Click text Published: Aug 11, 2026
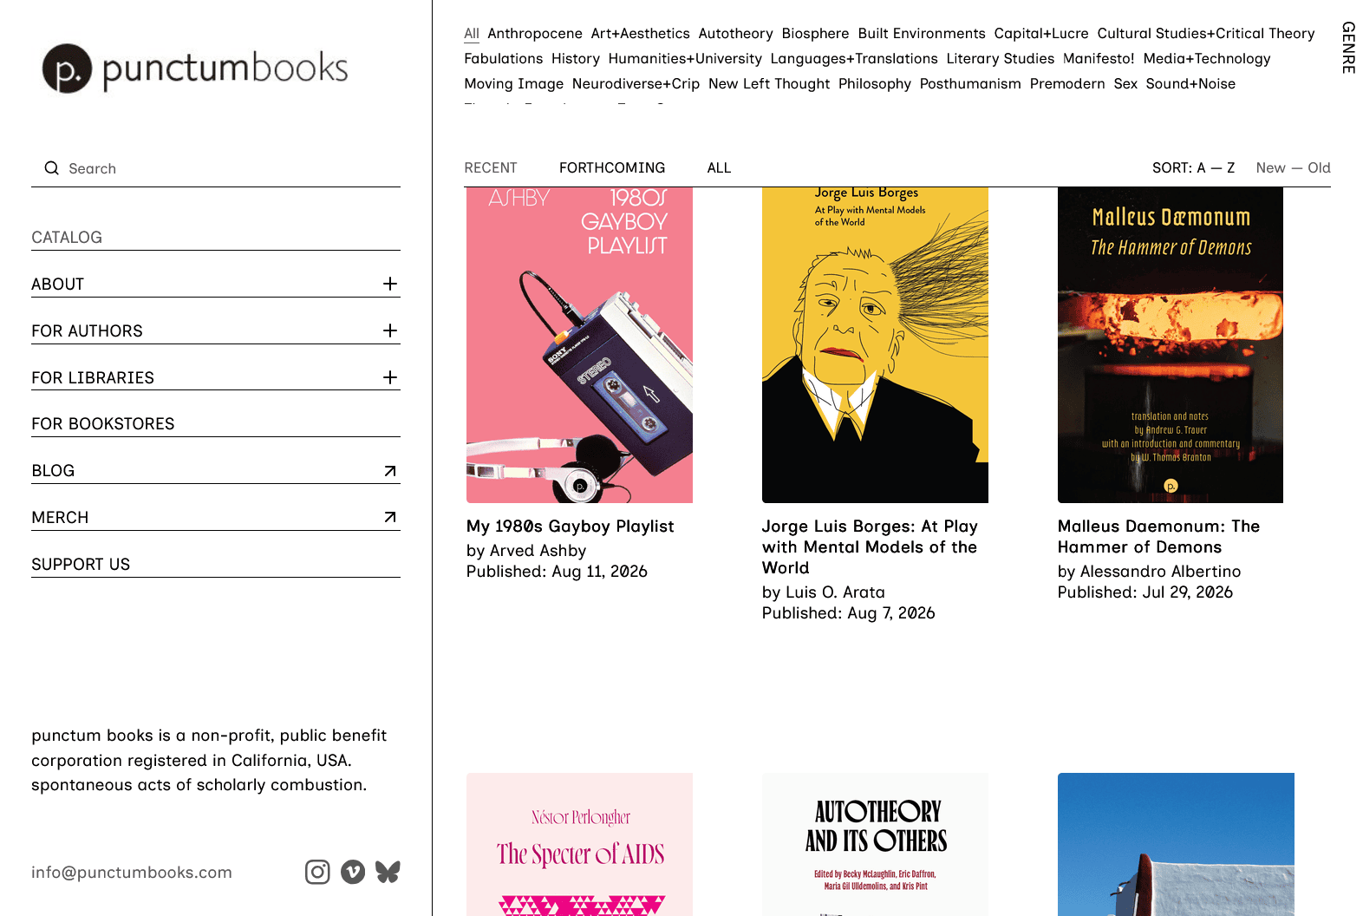 tap(557, 572)
